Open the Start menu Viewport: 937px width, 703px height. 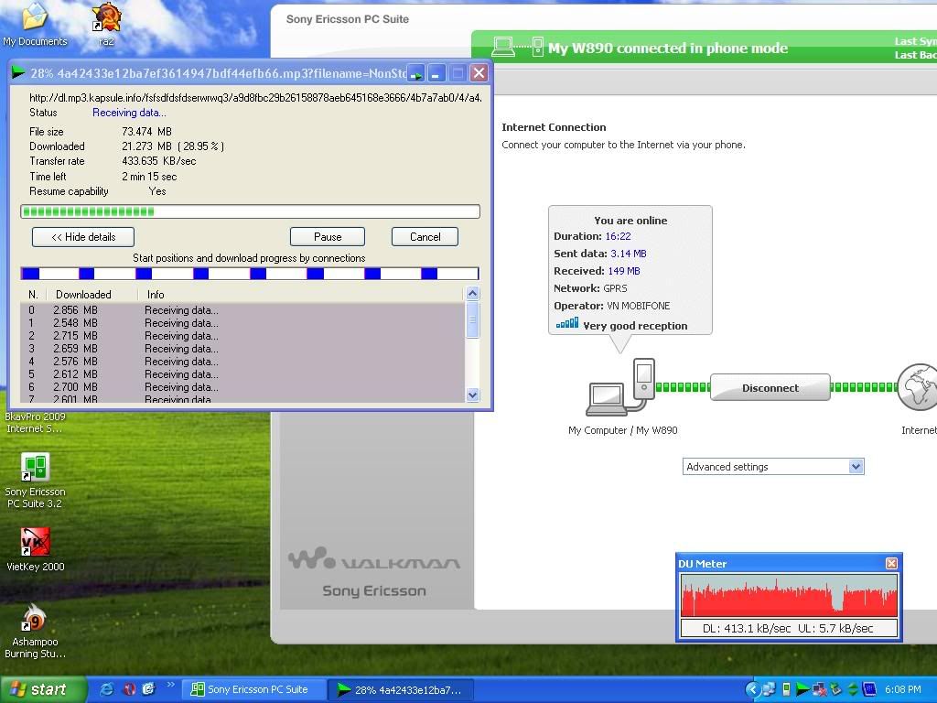(x=44, y=689)
